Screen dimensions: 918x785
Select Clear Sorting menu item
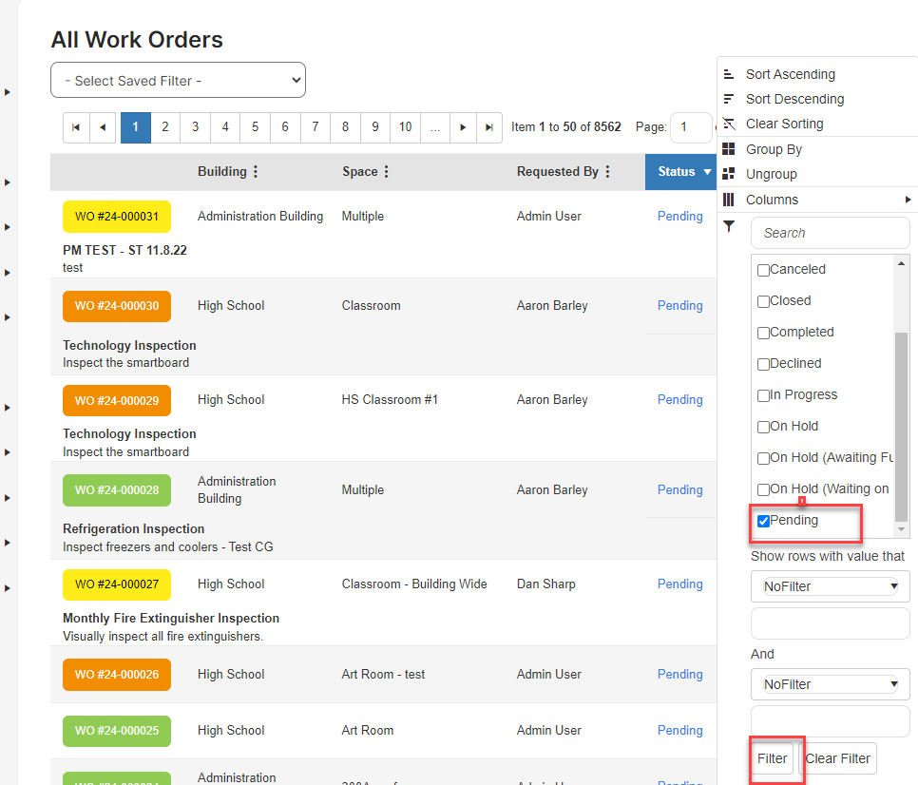[785, 124]
